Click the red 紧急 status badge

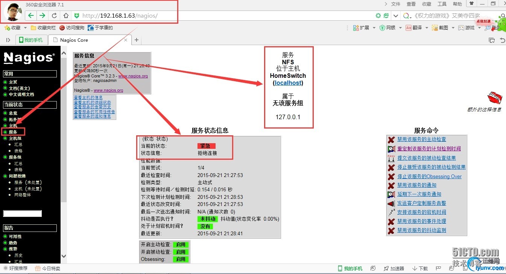tap(207, 146)
